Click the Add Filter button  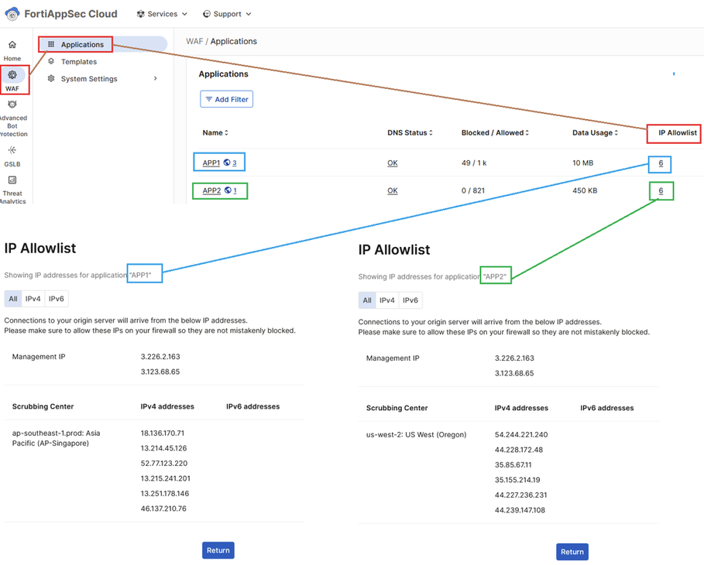(226, 99)
